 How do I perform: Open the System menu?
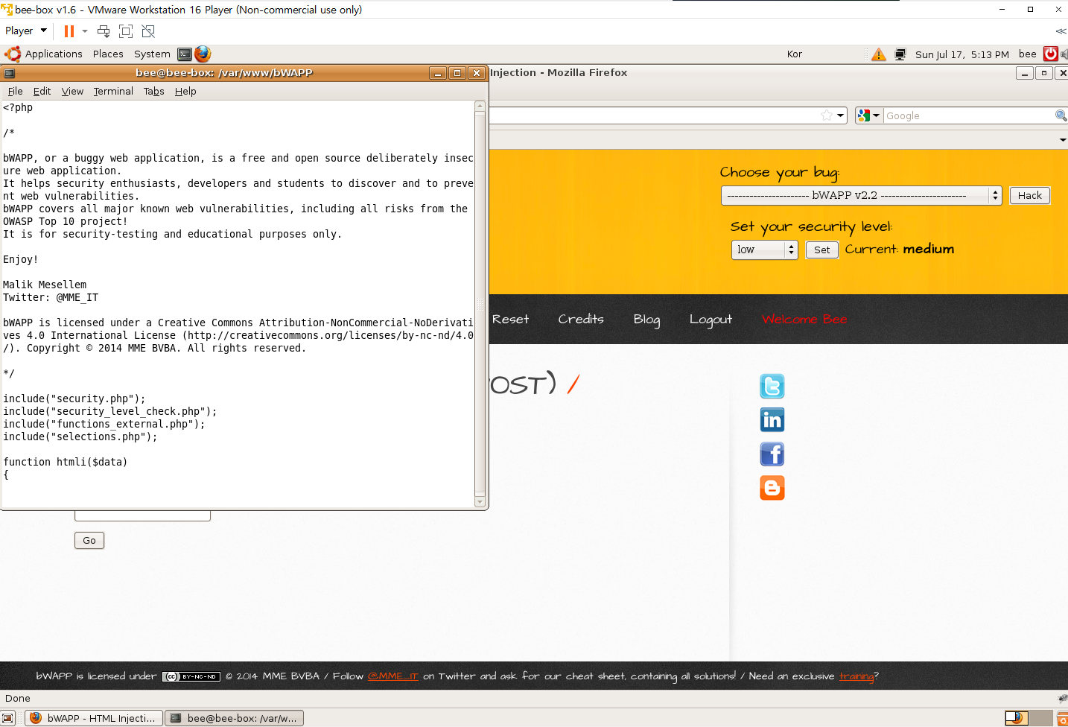(x=152, y=54)
